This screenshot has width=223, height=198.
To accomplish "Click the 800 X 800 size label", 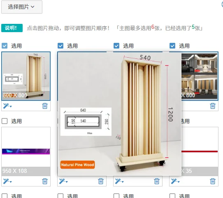I will (x=15, y=95).
